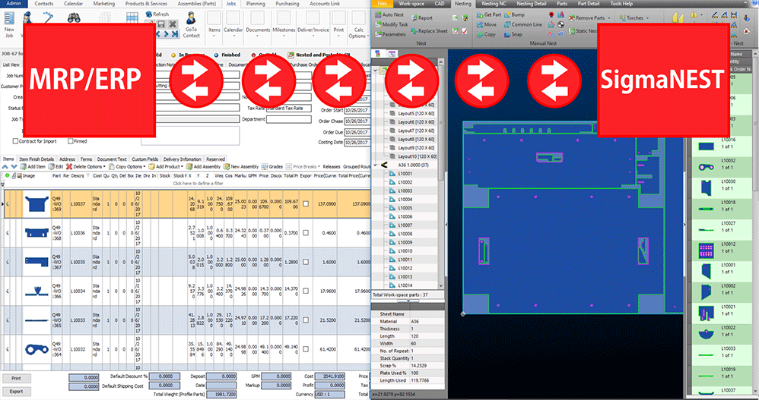Screen dimensions: 759x400
Task: Click Contacts in ERP top bar
Action: (x=44, y=4)
